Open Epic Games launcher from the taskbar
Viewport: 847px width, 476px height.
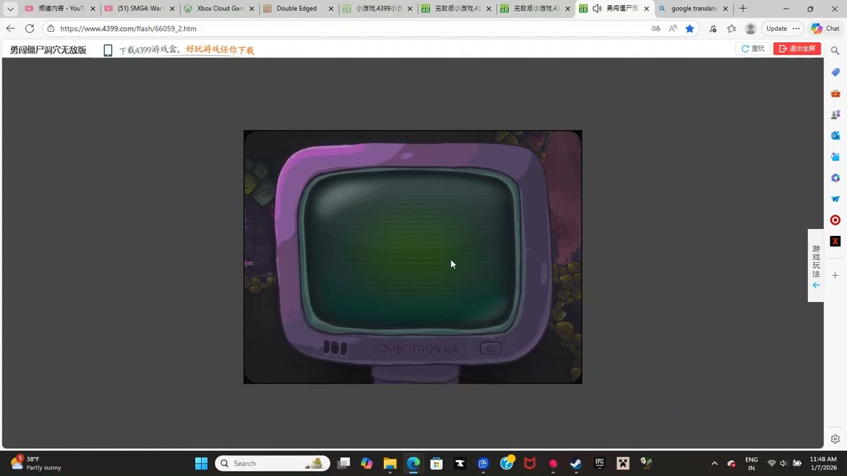(x=600, y=463)
